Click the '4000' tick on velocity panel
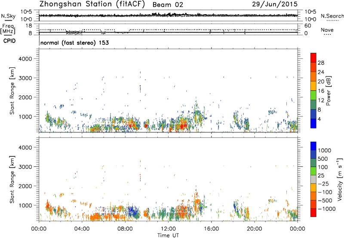This screenshot has width=344, height=238. tap(25, 147)
